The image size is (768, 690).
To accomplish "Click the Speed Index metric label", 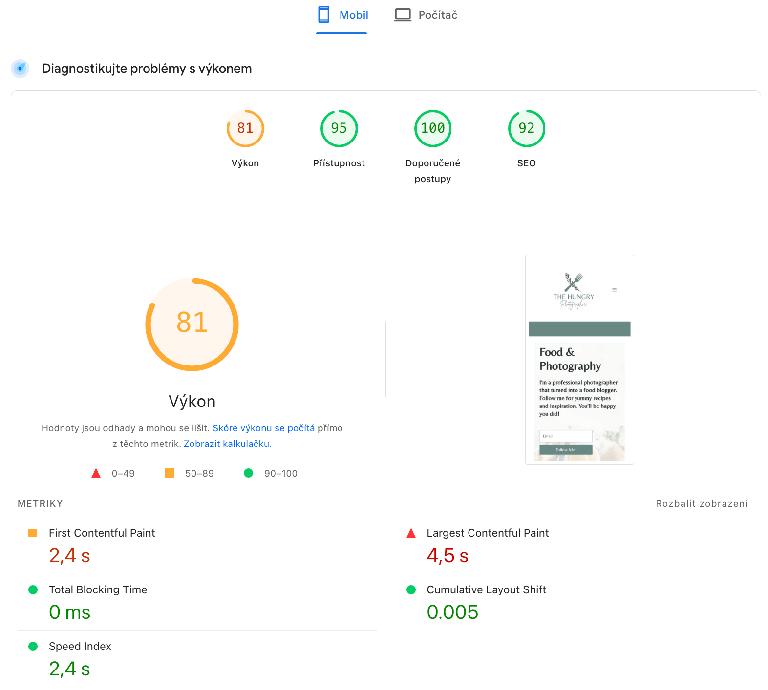I will coord(80,646).
